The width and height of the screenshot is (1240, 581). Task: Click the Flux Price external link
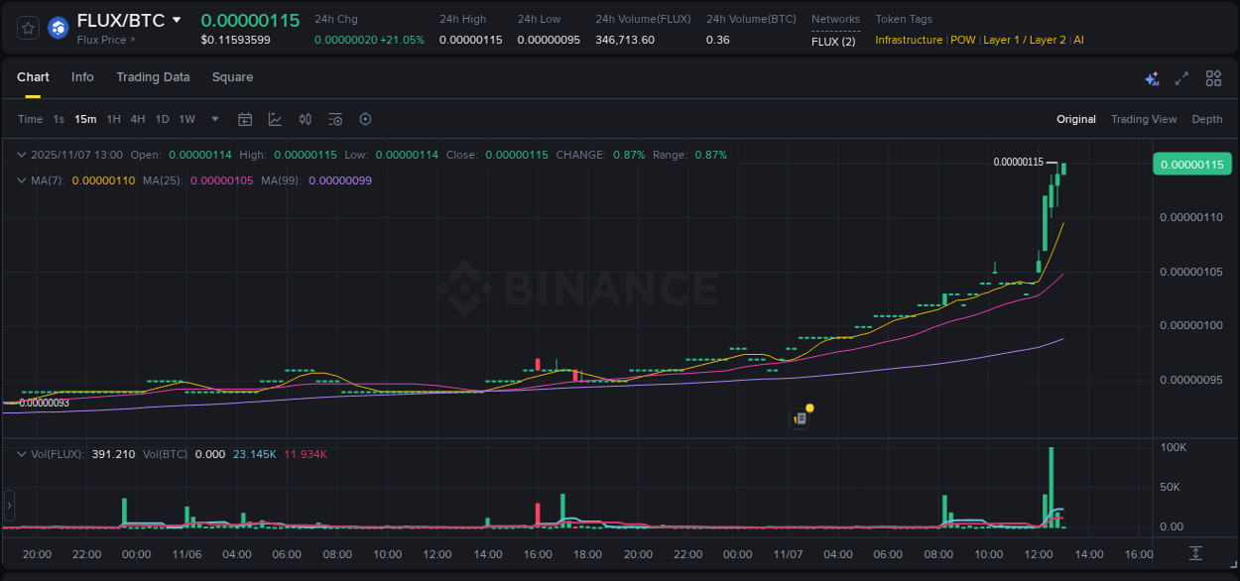(102, 40)
